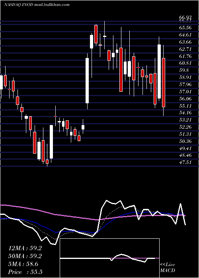Click the NASDAQ INOD mail.bullkhan.com title text
This screenshot has height=278, width=199.
[x=37, y=5]
